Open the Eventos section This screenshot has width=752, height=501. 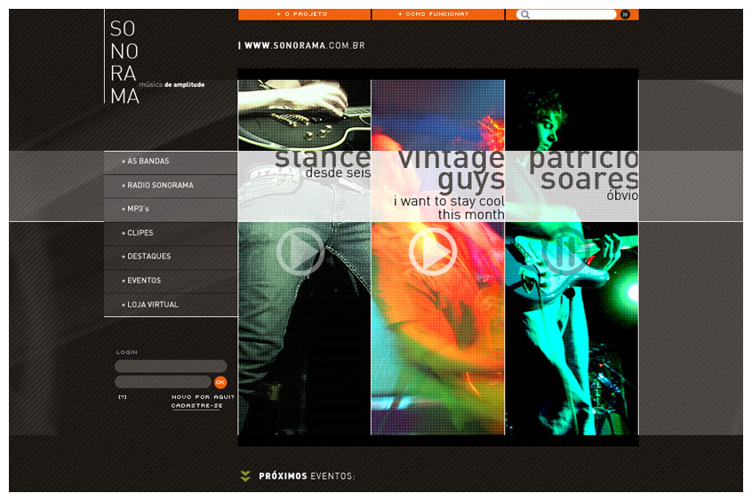tap(171, 281)
